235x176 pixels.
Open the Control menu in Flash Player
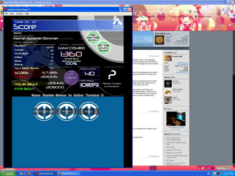tap(19, 14)
